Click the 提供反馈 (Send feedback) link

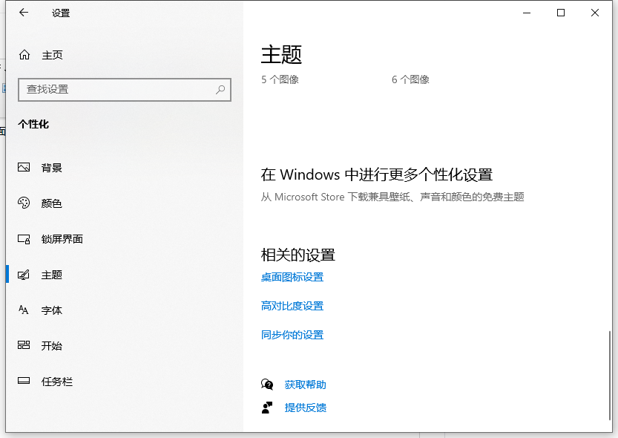click(x=304, y=407)
